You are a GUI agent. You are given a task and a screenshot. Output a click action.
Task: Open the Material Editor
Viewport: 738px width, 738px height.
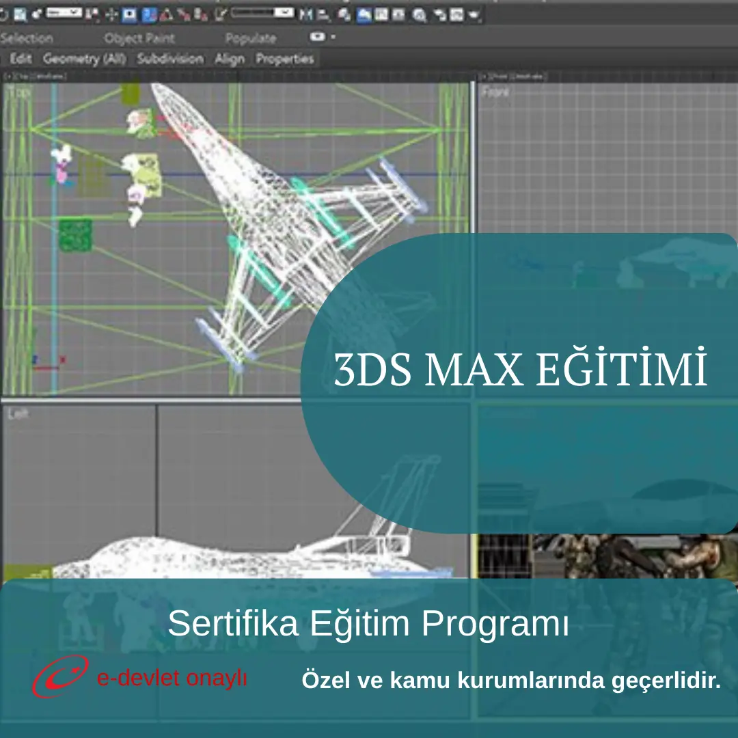click(x=419, y=16)
